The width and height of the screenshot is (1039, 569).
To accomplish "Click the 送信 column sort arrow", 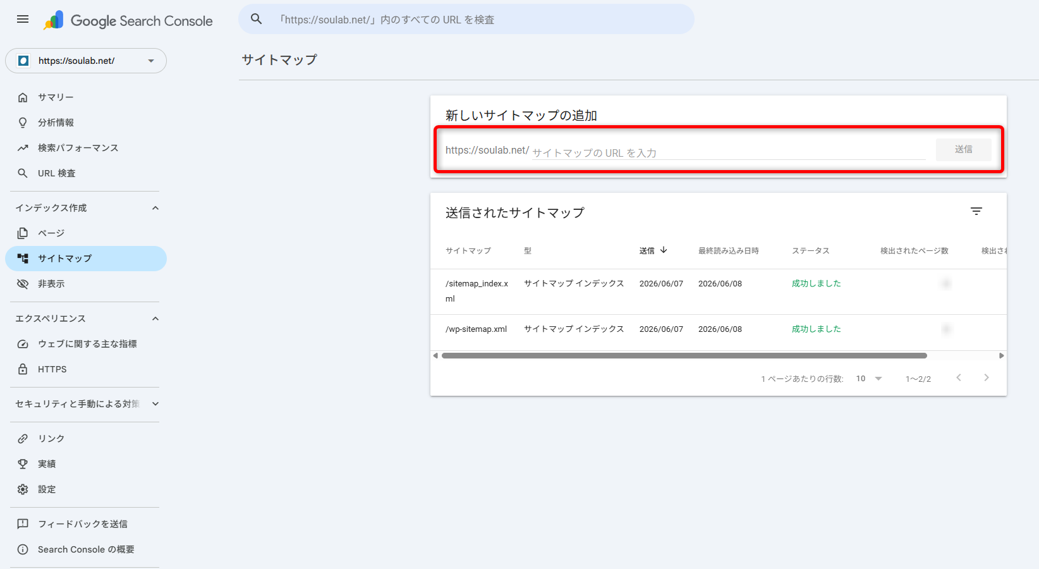I will (x=664, y=250).
